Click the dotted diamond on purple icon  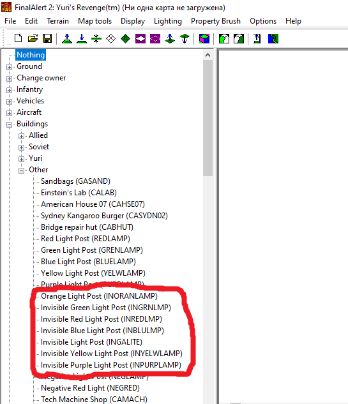155,39
